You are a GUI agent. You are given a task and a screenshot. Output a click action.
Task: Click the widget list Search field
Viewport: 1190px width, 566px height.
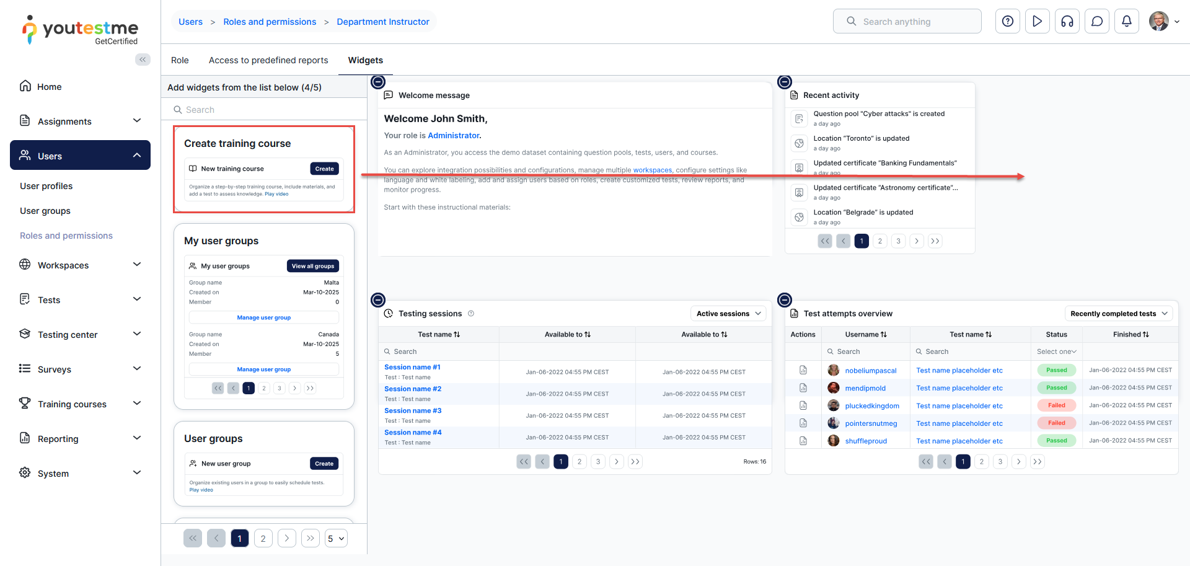pos(267,110)
